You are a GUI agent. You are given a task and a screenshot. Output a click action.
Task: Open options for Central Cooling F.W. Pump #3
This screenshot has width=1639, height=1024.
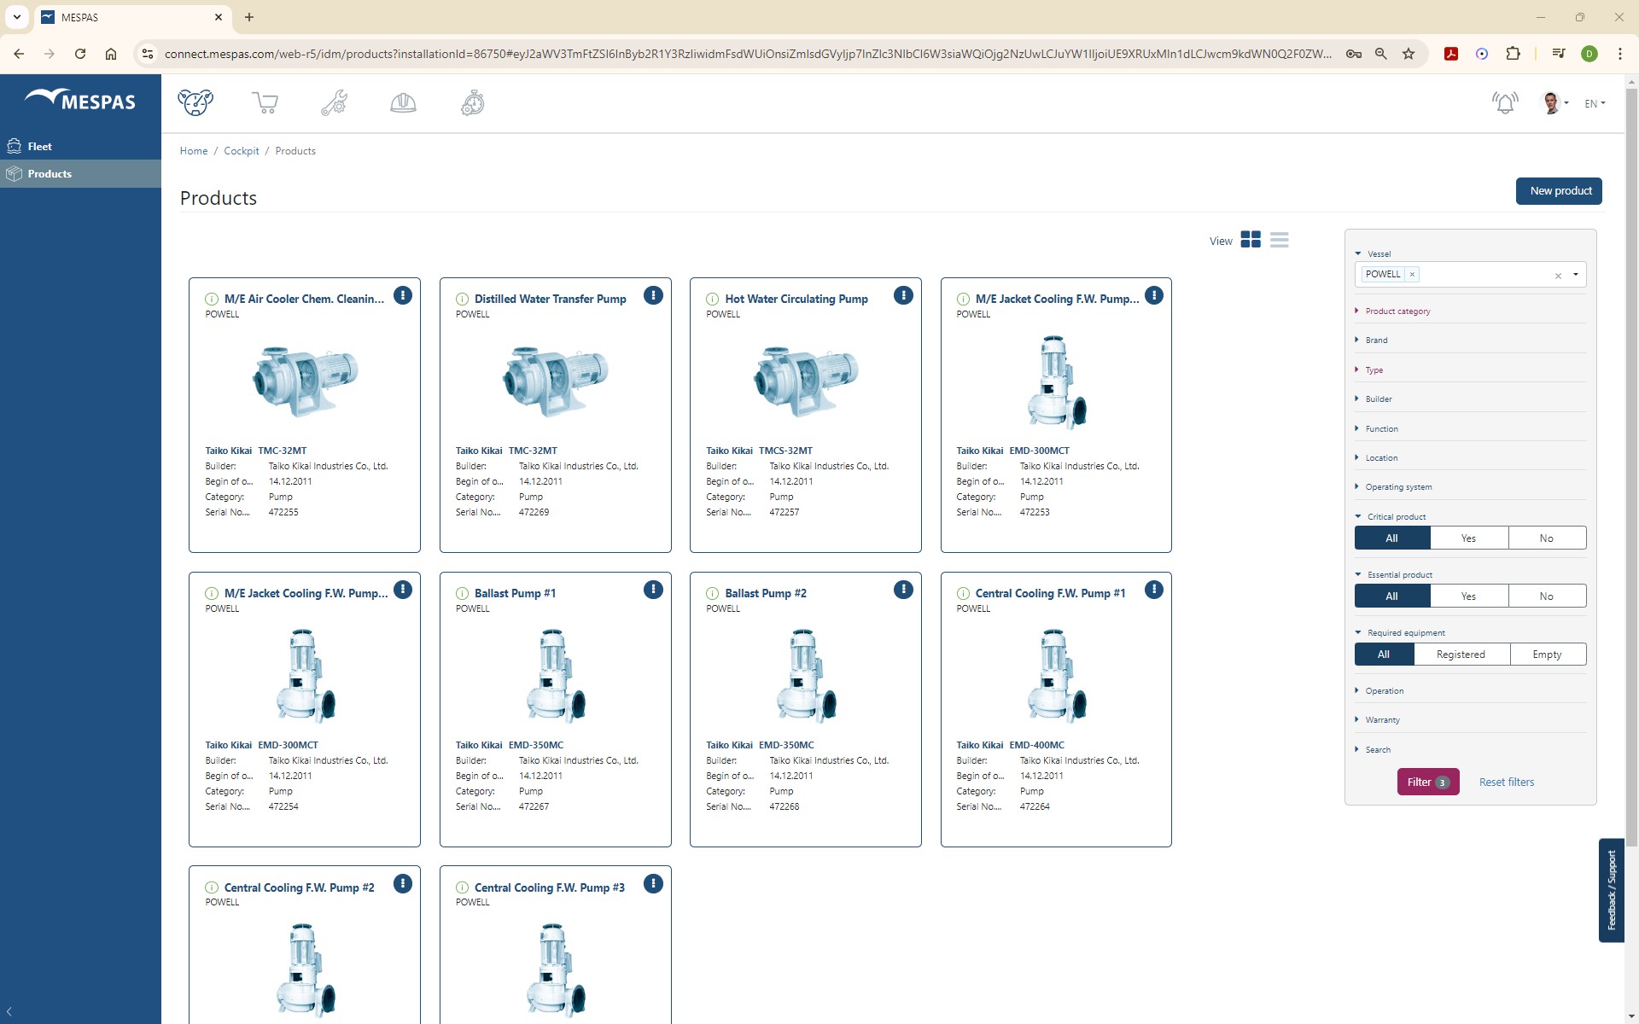[x=653, y=884]
